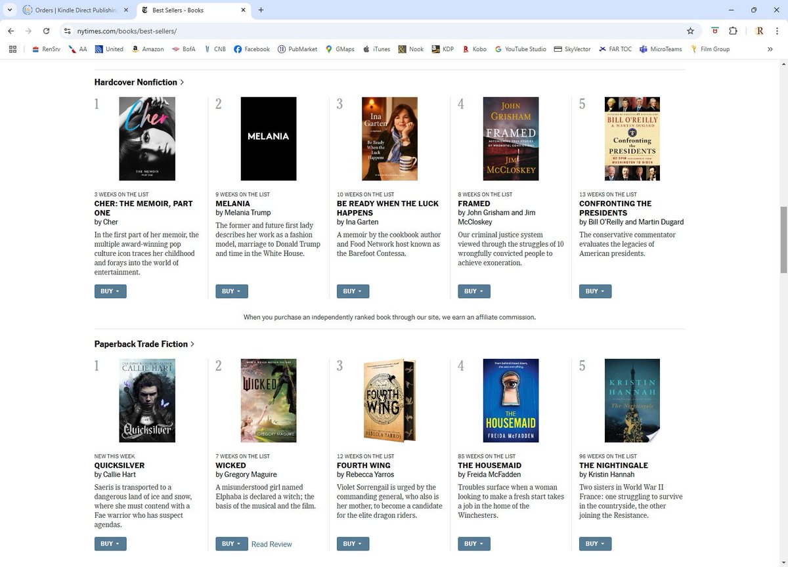Open the Paperback Trade Fiction list link
Image resolution: width=788 pixels, height=567 pixels.
click(144, 345)
